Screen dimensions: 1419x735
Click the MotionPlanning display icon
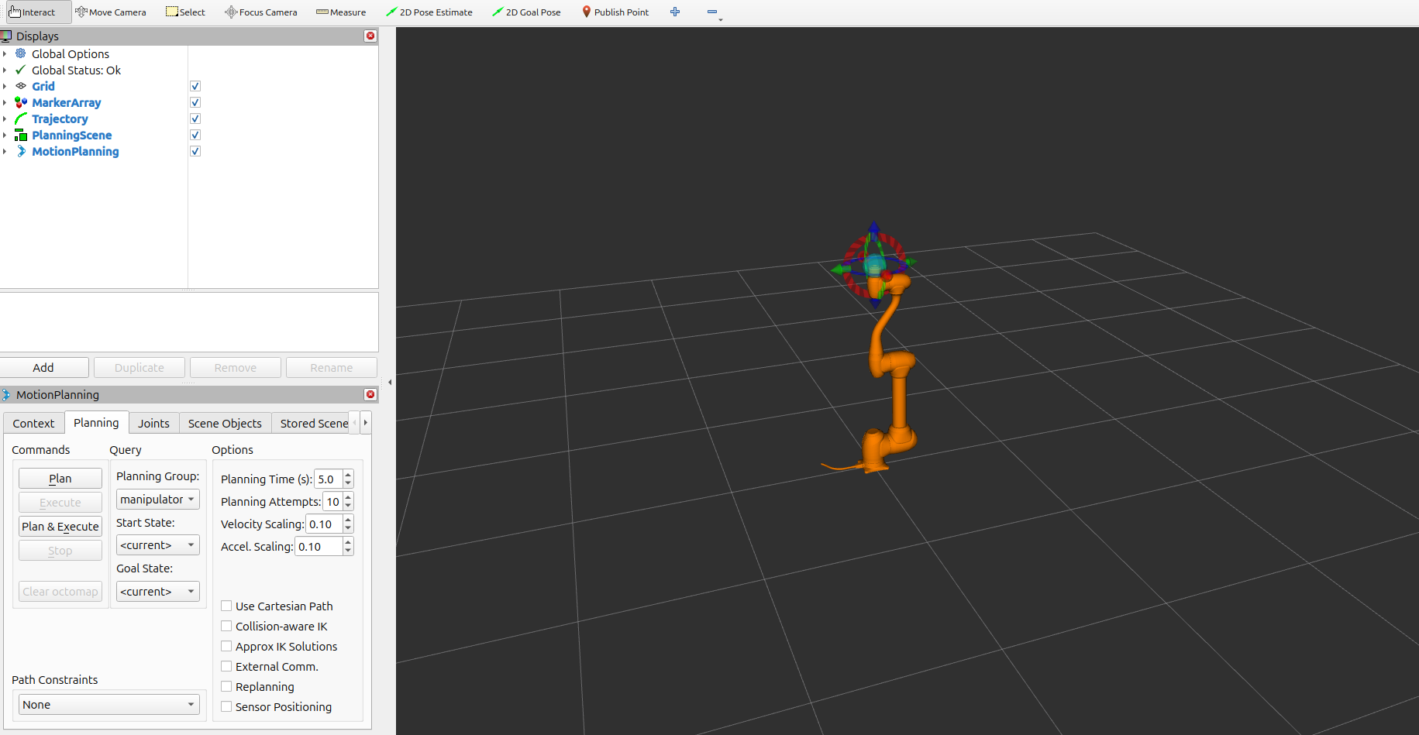click(x=21, y=151)
